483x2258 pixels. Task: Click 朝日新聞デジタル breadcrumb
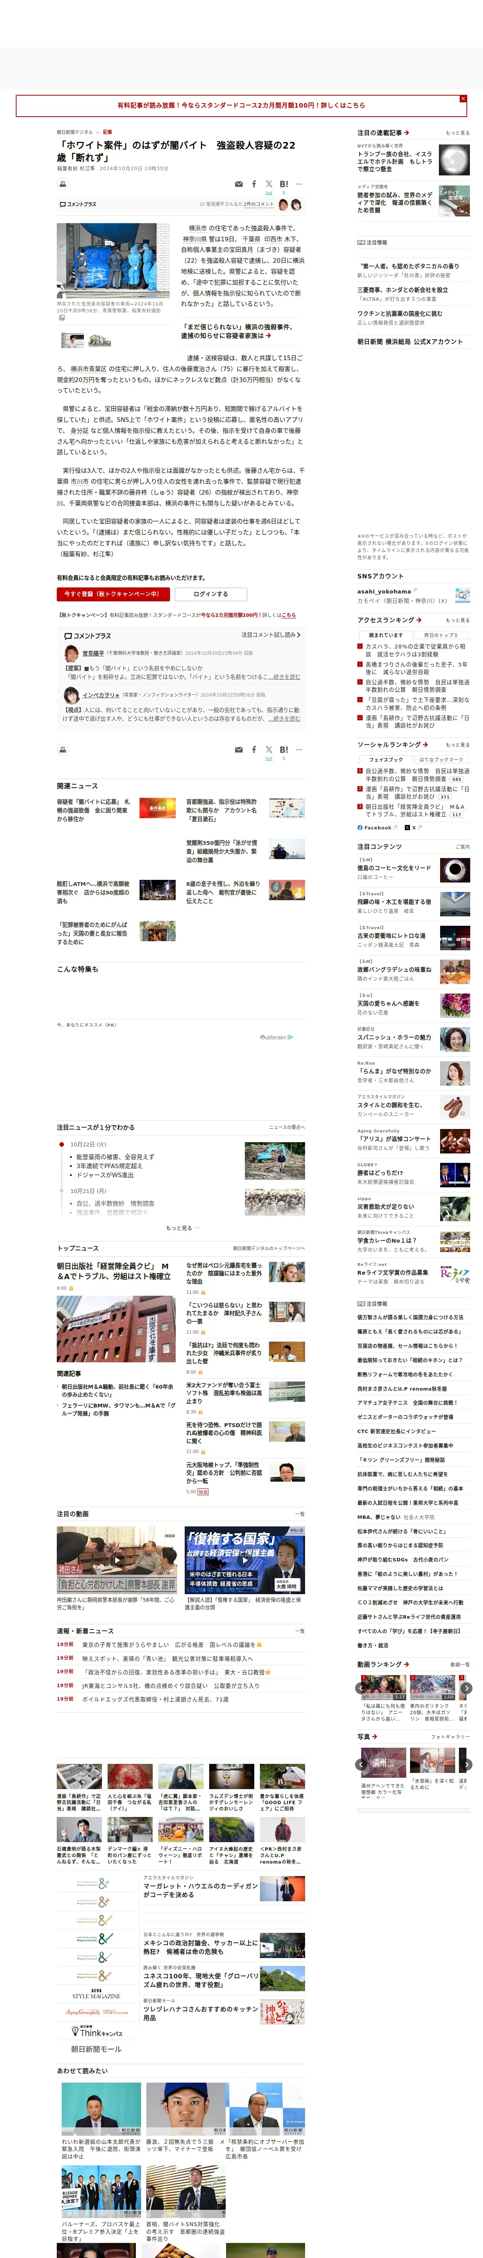(x=74, y=132)
